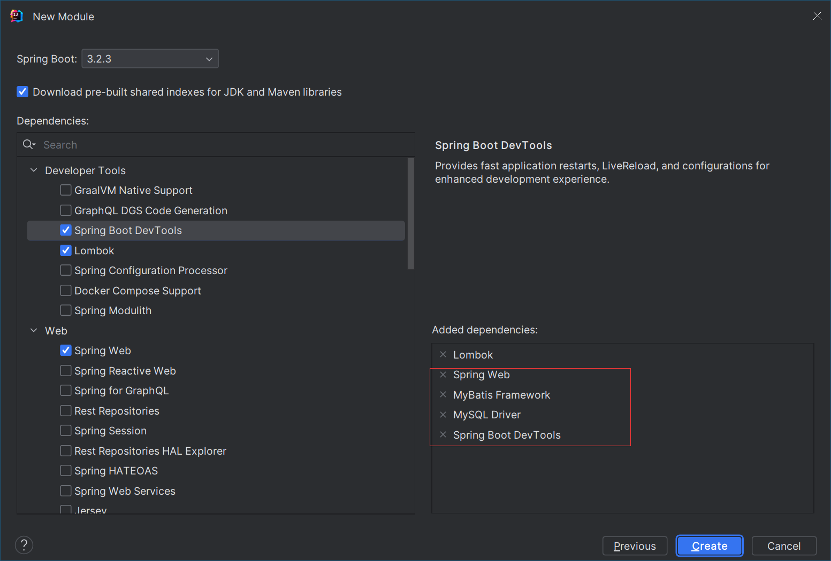
Task: Open the Spring Boot version dropdown
Action: coord(150,59)
